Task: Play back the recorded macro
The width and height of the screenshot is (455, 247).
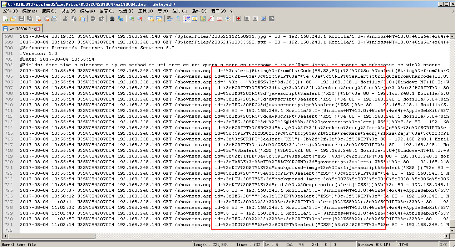Action: point(255,19)
